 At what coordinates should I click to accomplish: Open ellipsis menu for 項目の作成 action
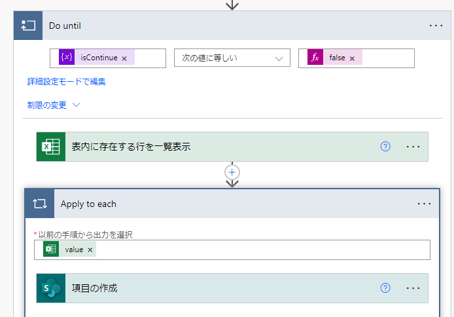click(413, 288)
